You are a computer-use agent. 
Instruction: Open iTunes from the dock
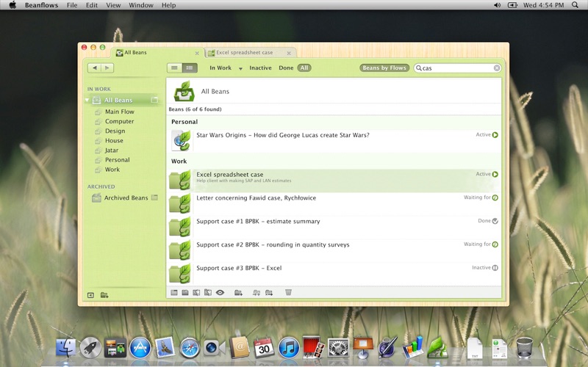coord(288,347)
